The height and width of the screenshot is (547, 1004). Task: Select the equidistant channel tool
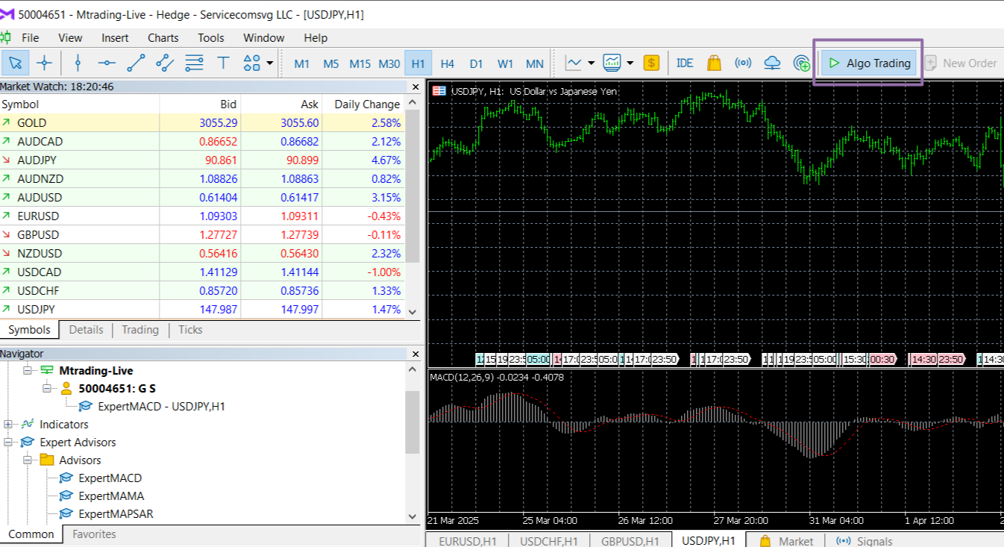point(165,63)
